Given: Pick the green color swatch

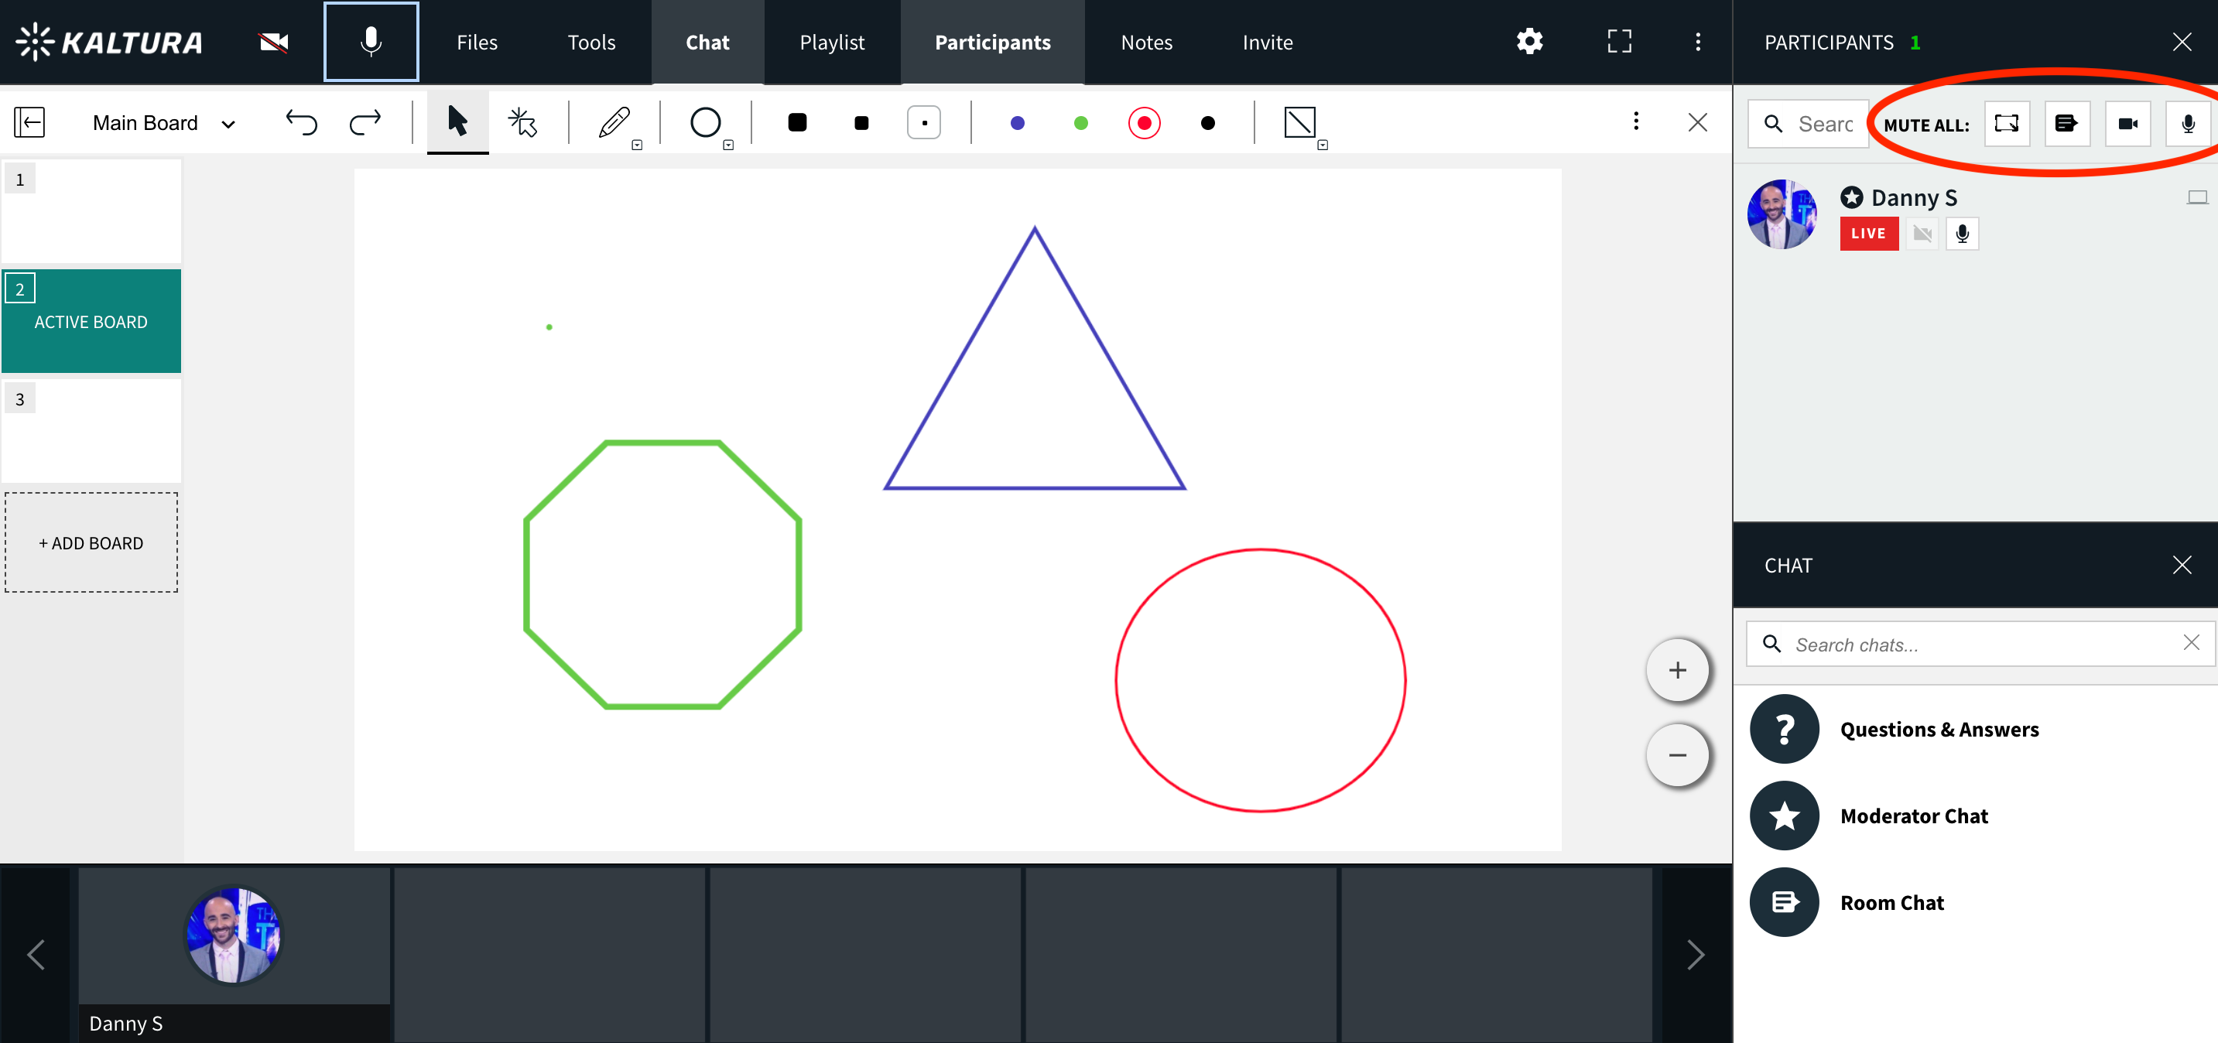Looking at the screenshot, I should 1080,123.
